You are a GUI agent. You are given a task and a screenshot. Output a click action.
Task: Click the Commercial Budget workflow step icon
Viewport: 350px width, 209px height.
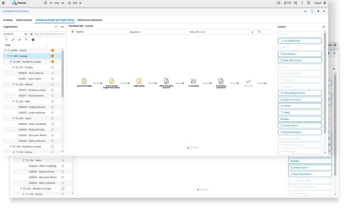point(84,81)
